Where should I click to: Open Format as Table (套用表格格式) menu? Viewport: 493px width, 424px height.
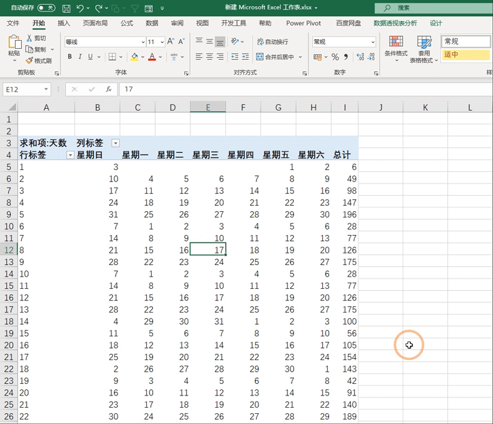point(424,49)
